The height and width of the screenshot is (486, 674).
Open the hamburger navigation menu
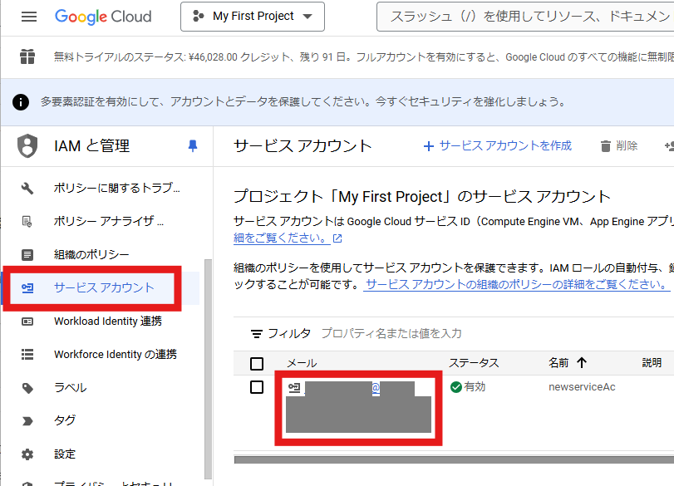coord(29,17)
